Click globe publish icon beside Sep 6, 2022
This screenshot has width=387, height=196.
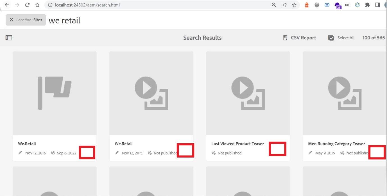(53, 153)
